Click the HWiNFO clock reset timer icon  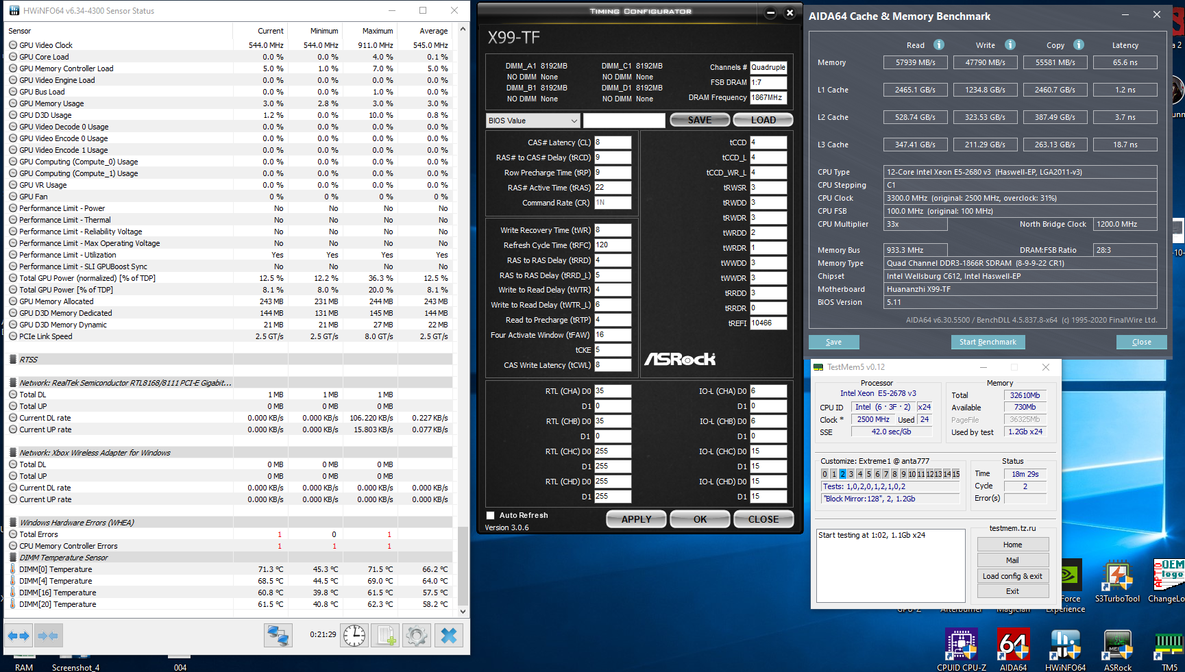point(354,636)
